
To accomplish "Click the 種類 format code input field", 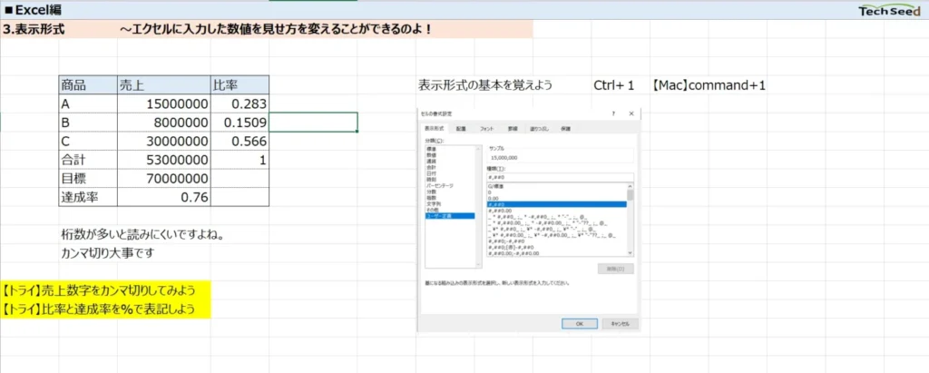I will pyautogui.click(x=560, y=177).
